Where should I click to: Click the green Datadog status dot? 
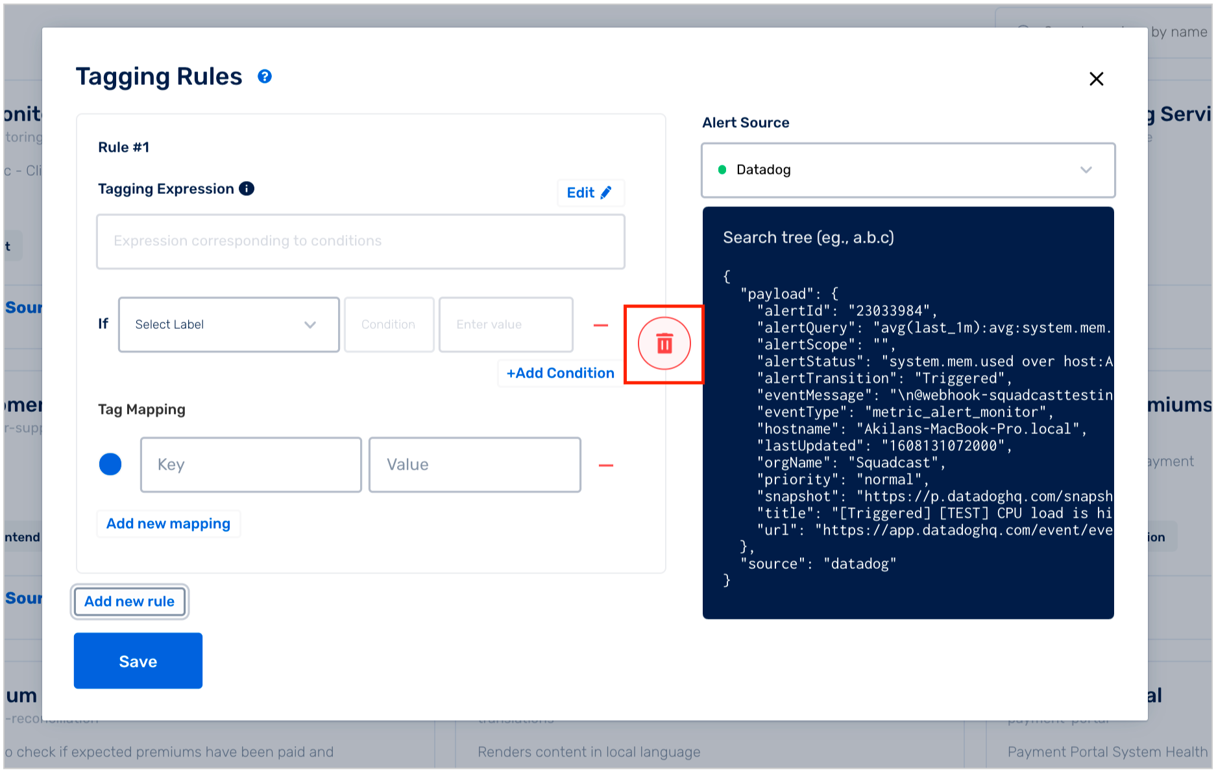tap(722, 170)
